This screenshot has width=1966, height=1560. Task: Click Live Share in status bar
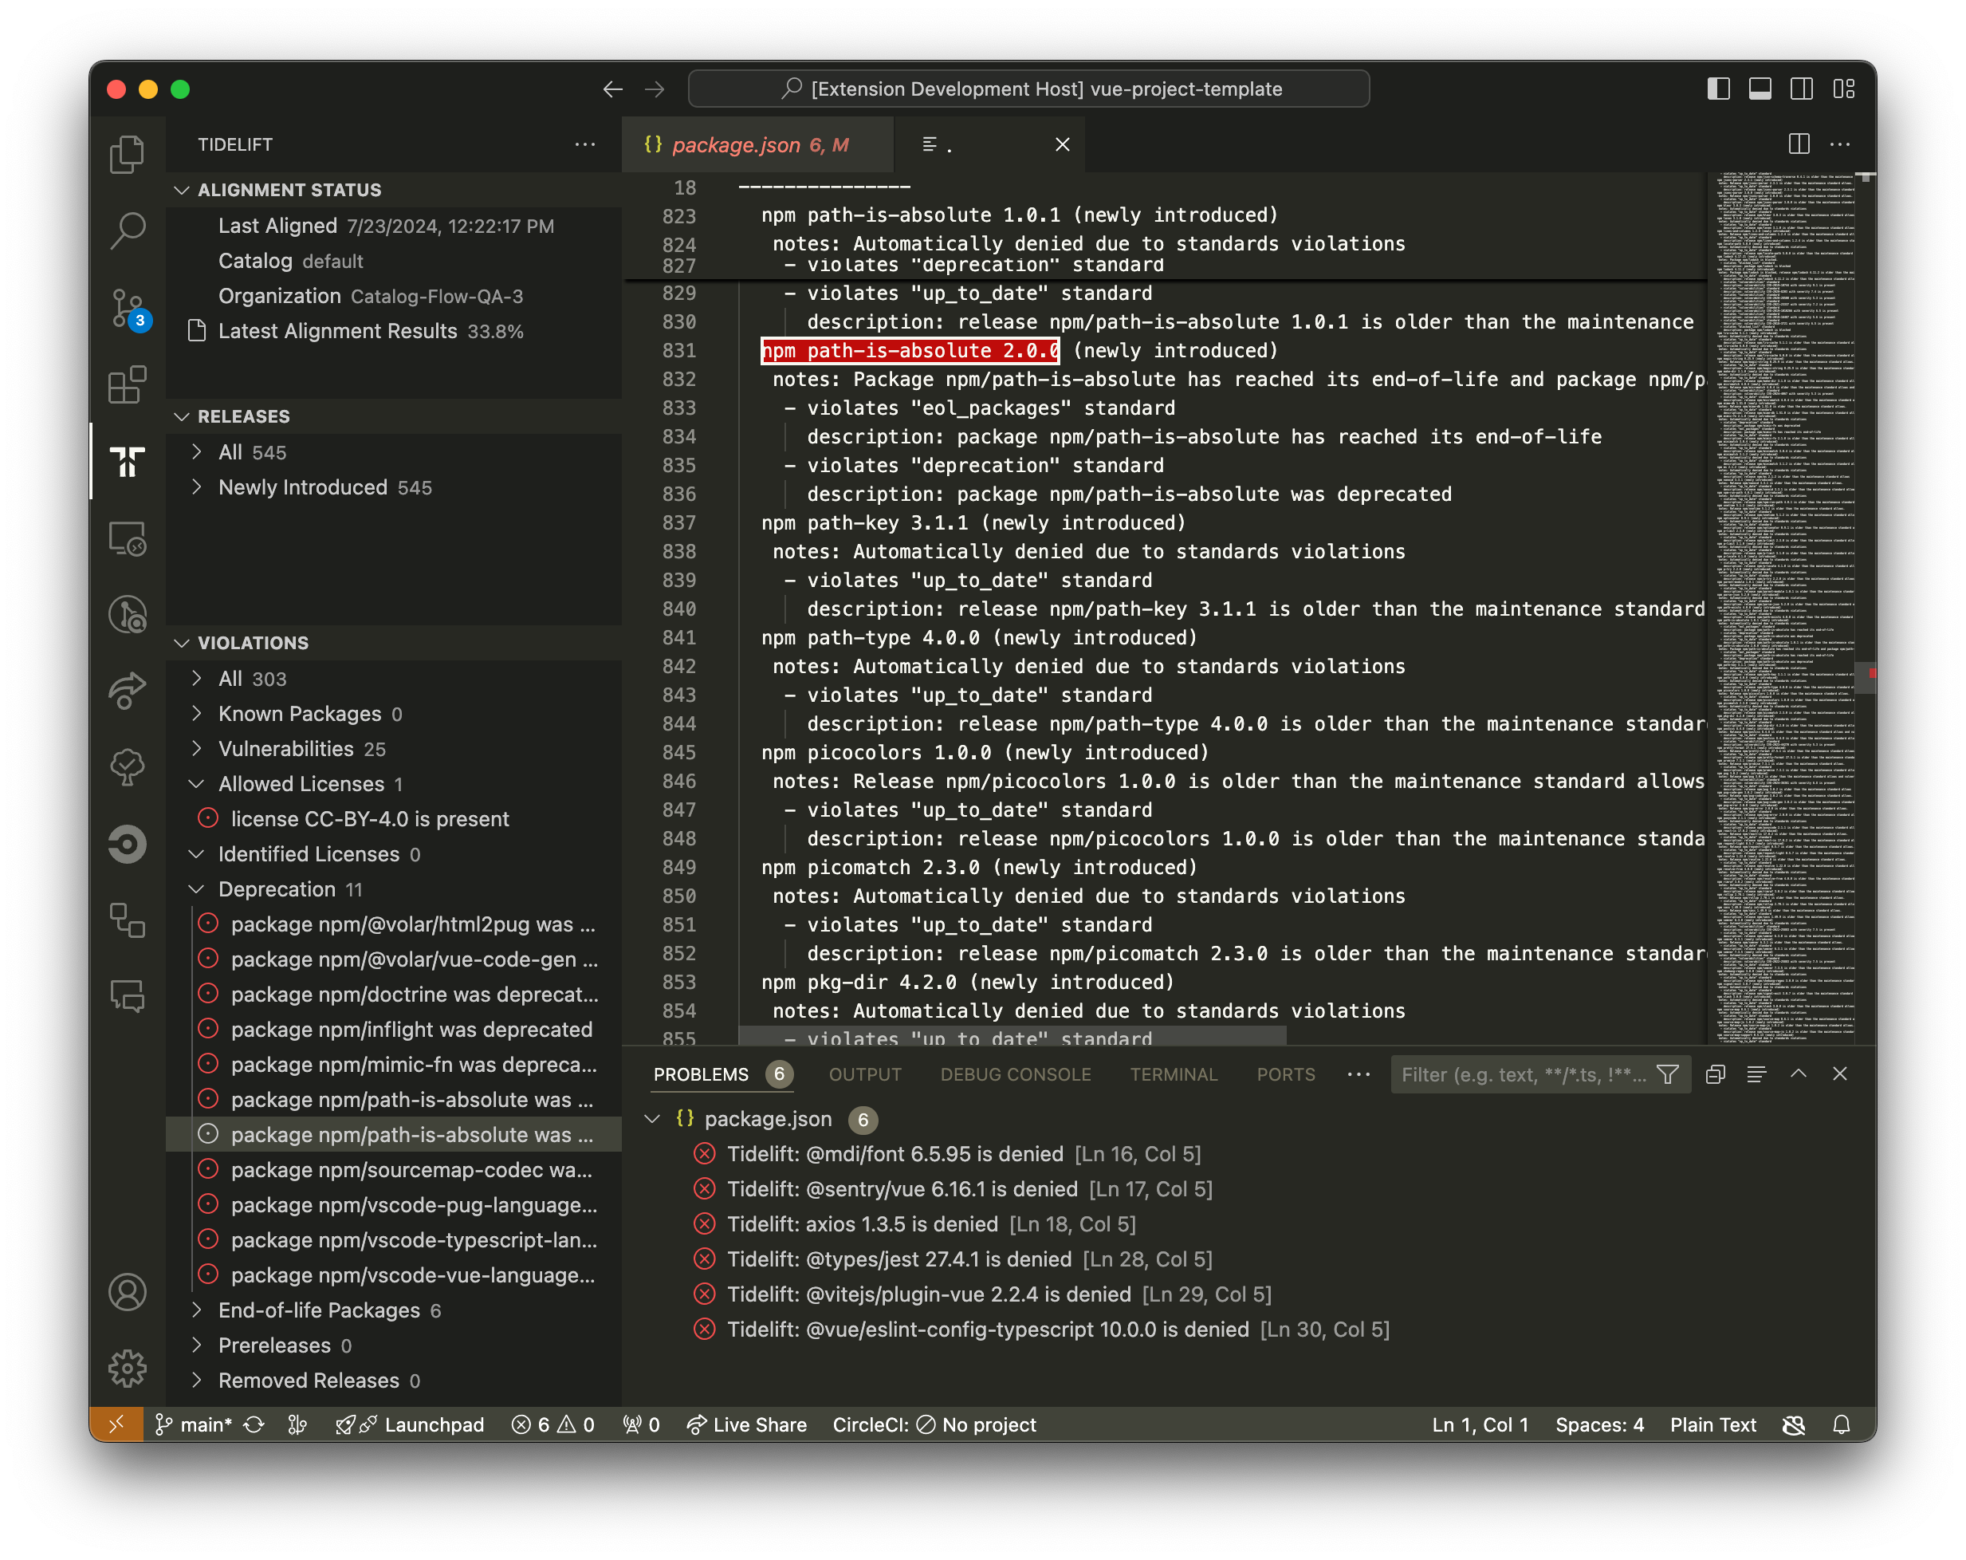(747, 1424)
